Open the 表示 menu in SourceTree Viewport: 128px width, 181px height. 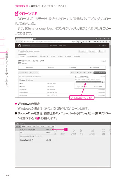click(x=29, y=126)
